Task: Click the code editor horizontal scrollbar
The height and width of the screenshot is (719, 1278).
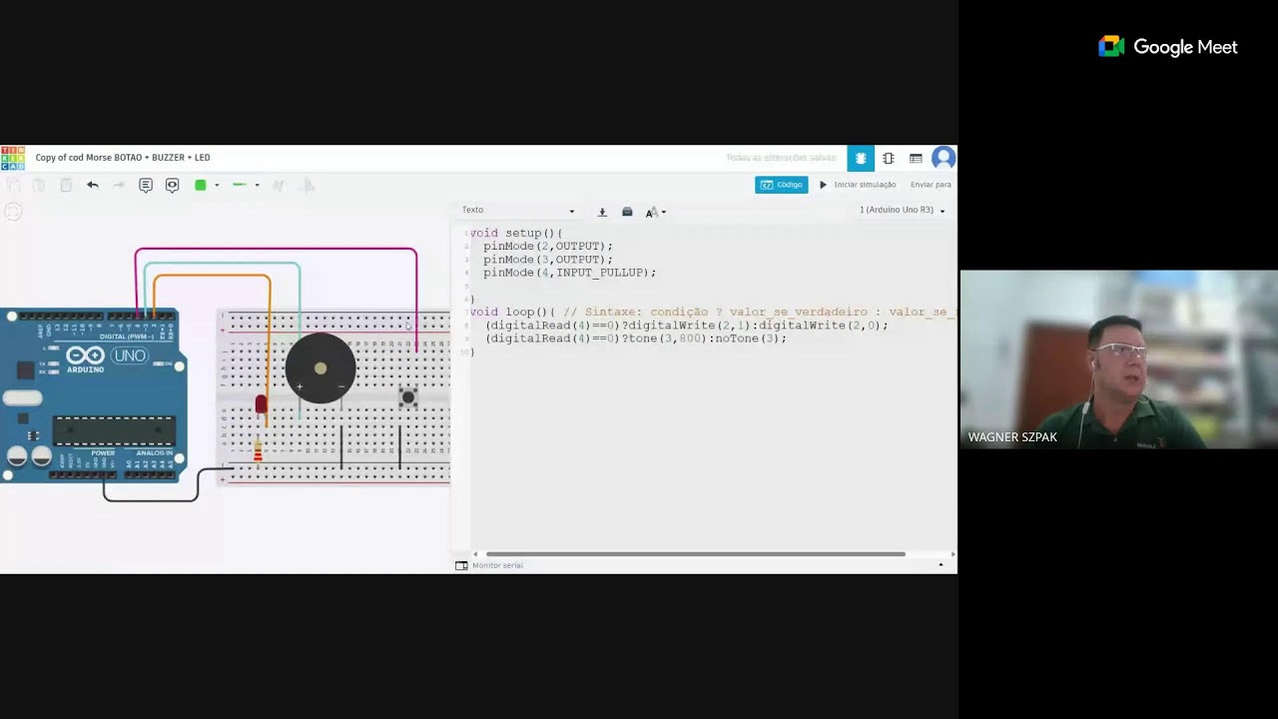Action: tap(695, 554)
